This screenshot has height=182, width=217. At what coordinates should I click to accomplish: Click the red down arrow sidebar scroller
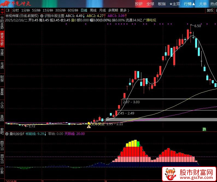pos(2,13)
